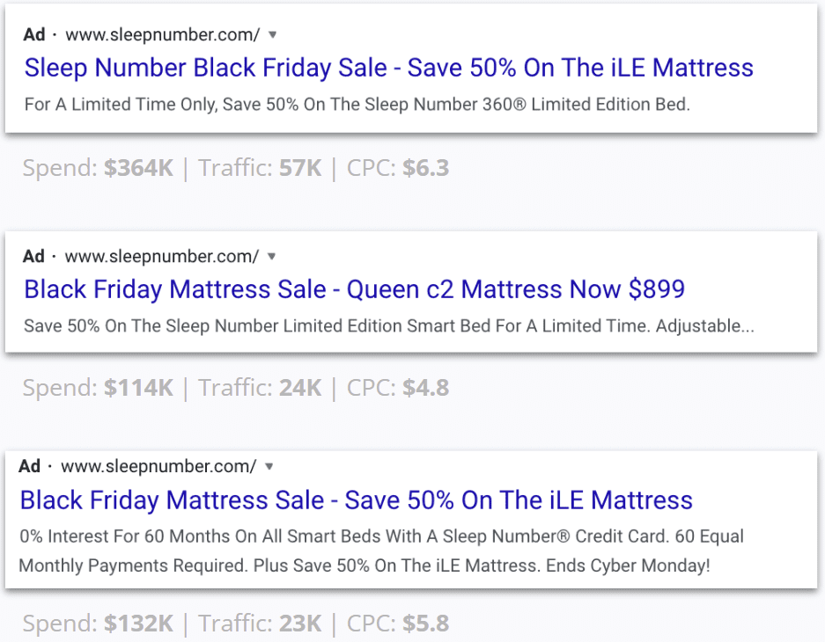Expand the arrow next to the Queen c2 ad URL
Screen dimensions: 825x642
272,257
